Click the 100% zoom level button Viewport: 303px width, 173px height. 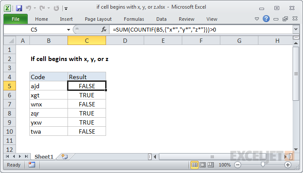(224, 165)
